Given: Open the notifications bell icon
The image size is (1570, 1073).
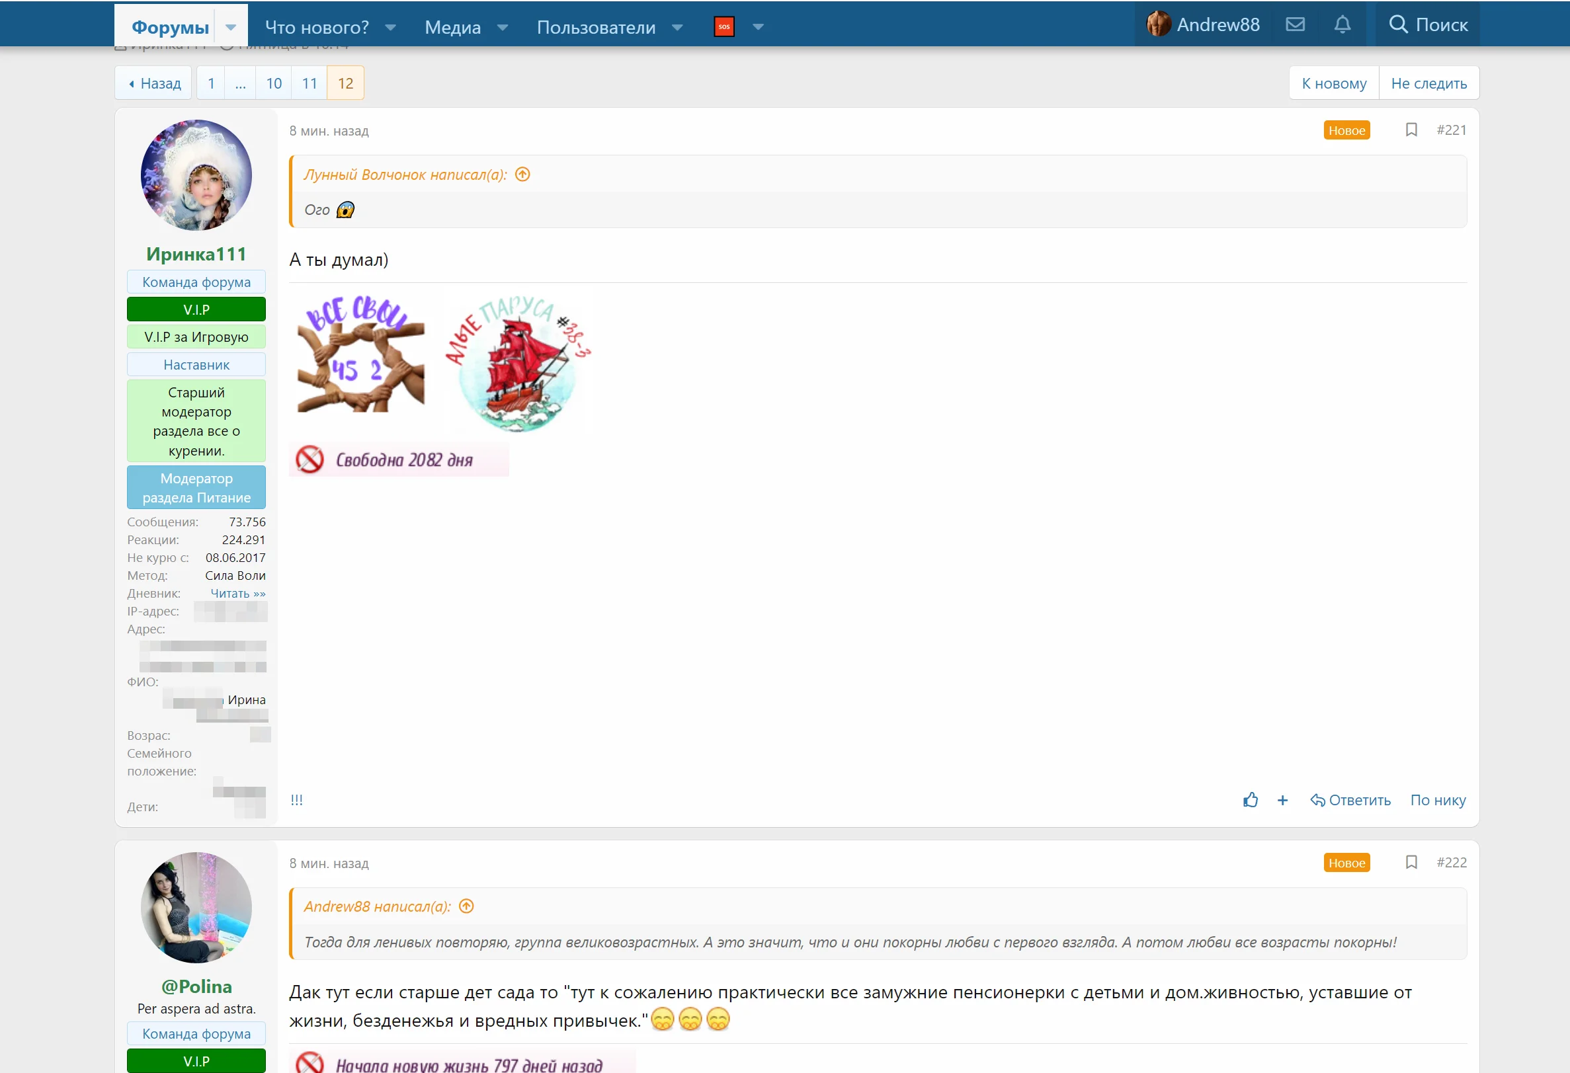Looking at the screenshot, I should [1342, 25].
